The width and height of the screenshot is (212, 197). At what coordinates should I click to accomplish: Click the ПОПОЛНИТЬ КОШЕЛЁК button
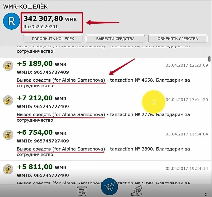coord(53,39)
